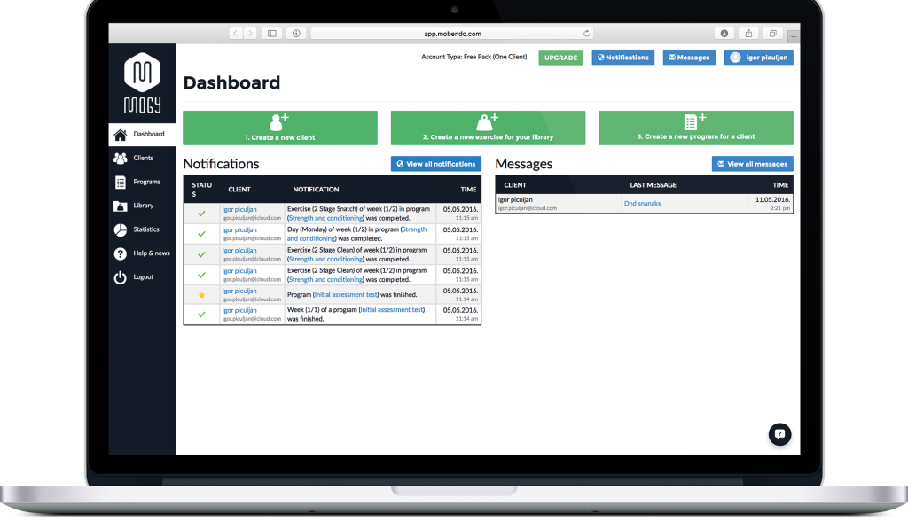Click Safari's share icon
The width and height of the screenshot is (908, 521).
tap(749, 34)
